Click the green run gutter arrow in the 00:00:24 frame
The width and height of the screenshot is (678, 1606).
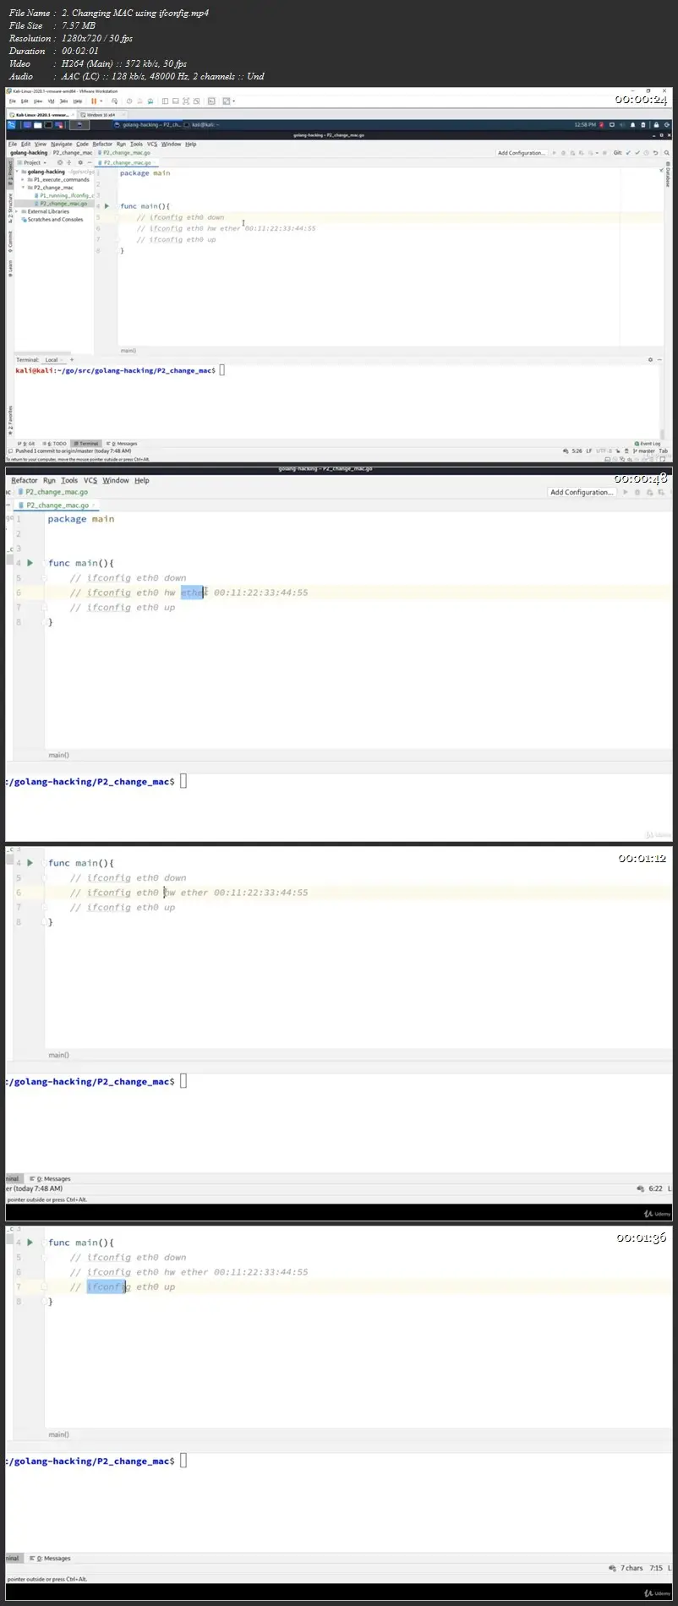click(107, 206)
